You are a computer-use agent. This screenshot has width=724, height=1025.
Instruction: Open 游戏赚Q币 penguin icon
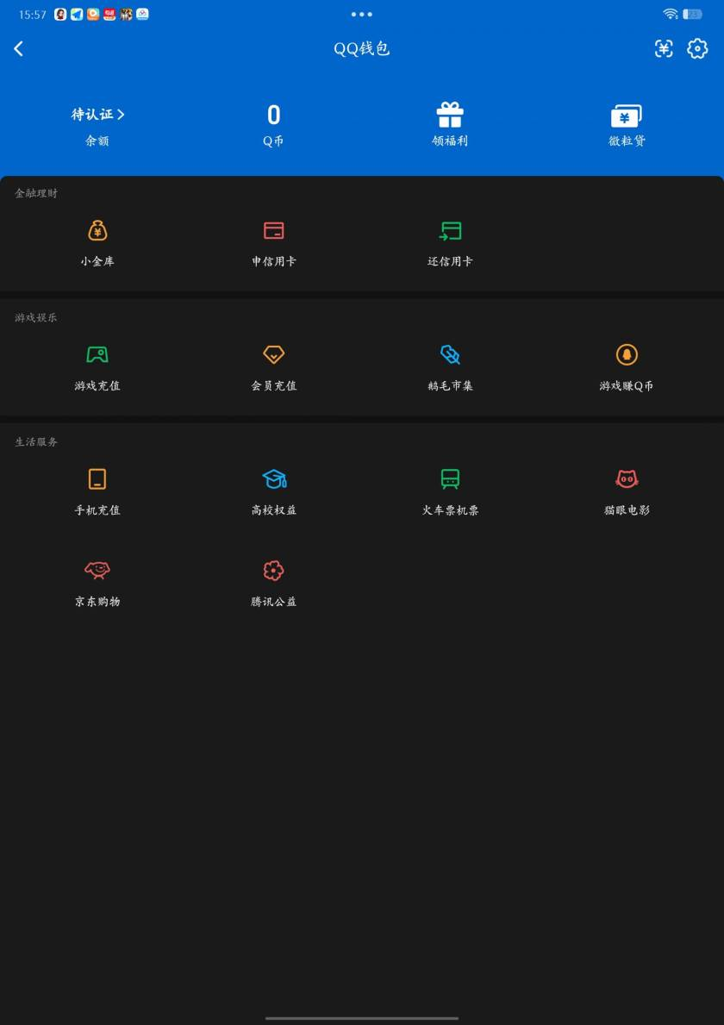(627, 355)
